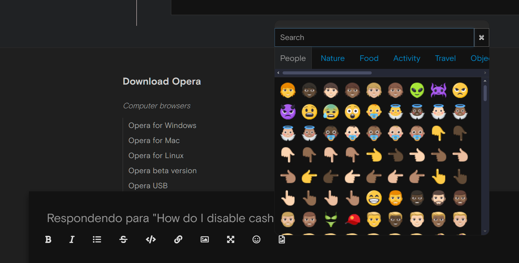Open the Opera for Linux link
519x263 pixels.
tap(156, 156)
